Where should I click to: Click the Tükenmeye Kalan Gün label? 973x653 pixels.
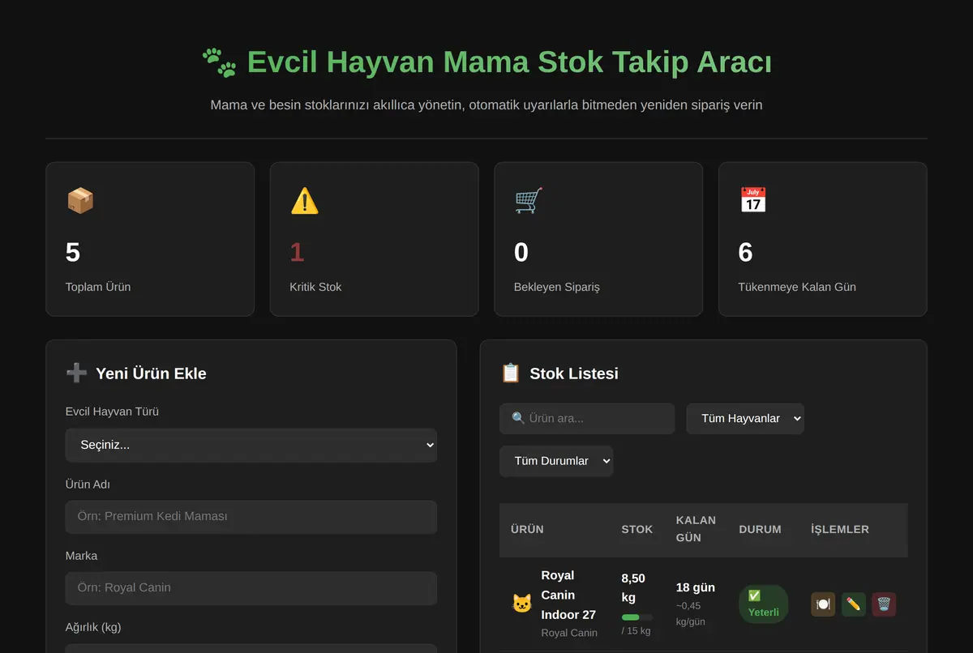tap(797, 287)
